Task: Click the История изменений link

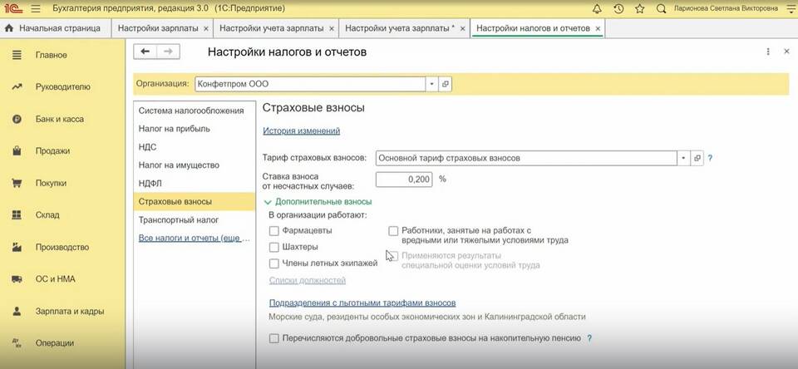Action: 301,130
